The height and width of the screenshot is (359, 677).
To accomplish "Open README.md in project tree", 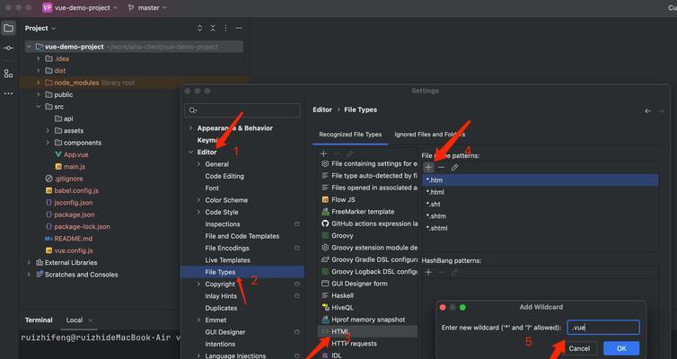I will coord(73,238).
